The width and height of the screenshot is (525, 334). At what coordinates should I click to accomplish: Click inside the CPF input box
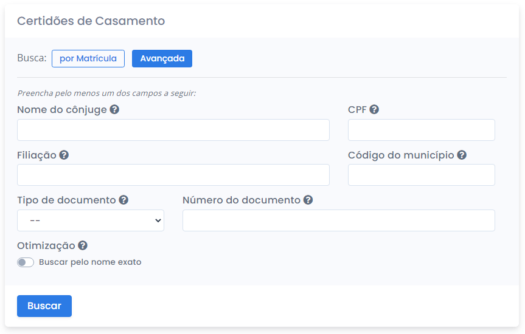pos(421,130)
